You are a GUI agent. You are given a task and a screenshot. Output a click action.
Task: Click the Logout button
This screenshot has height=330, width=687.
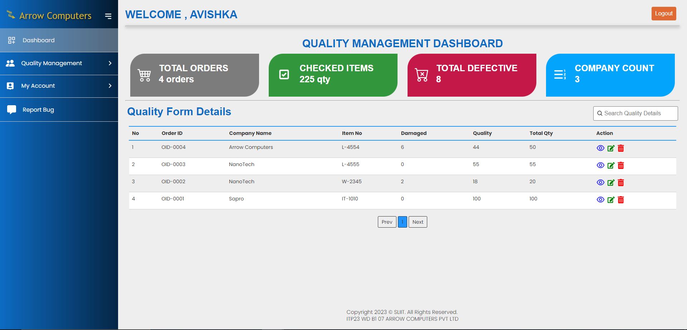(663, 13)
